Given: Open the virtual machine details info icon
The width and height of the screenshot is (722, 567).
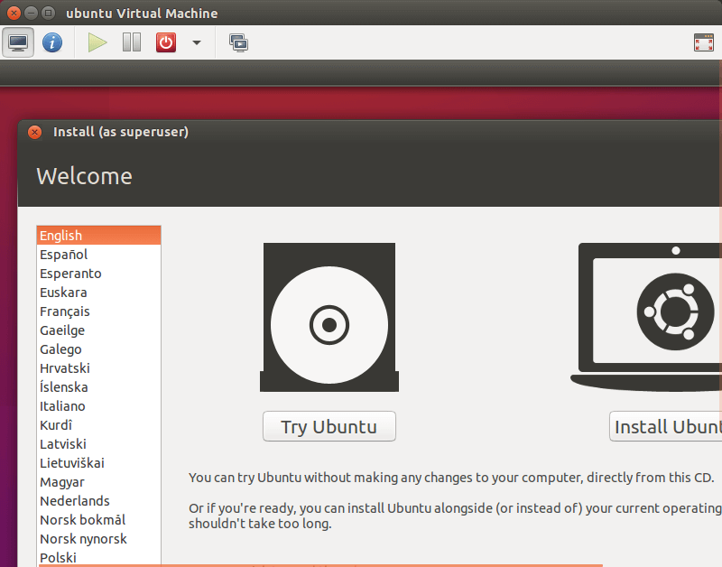Looking at the screenshot, I should [x=52, y=42].
